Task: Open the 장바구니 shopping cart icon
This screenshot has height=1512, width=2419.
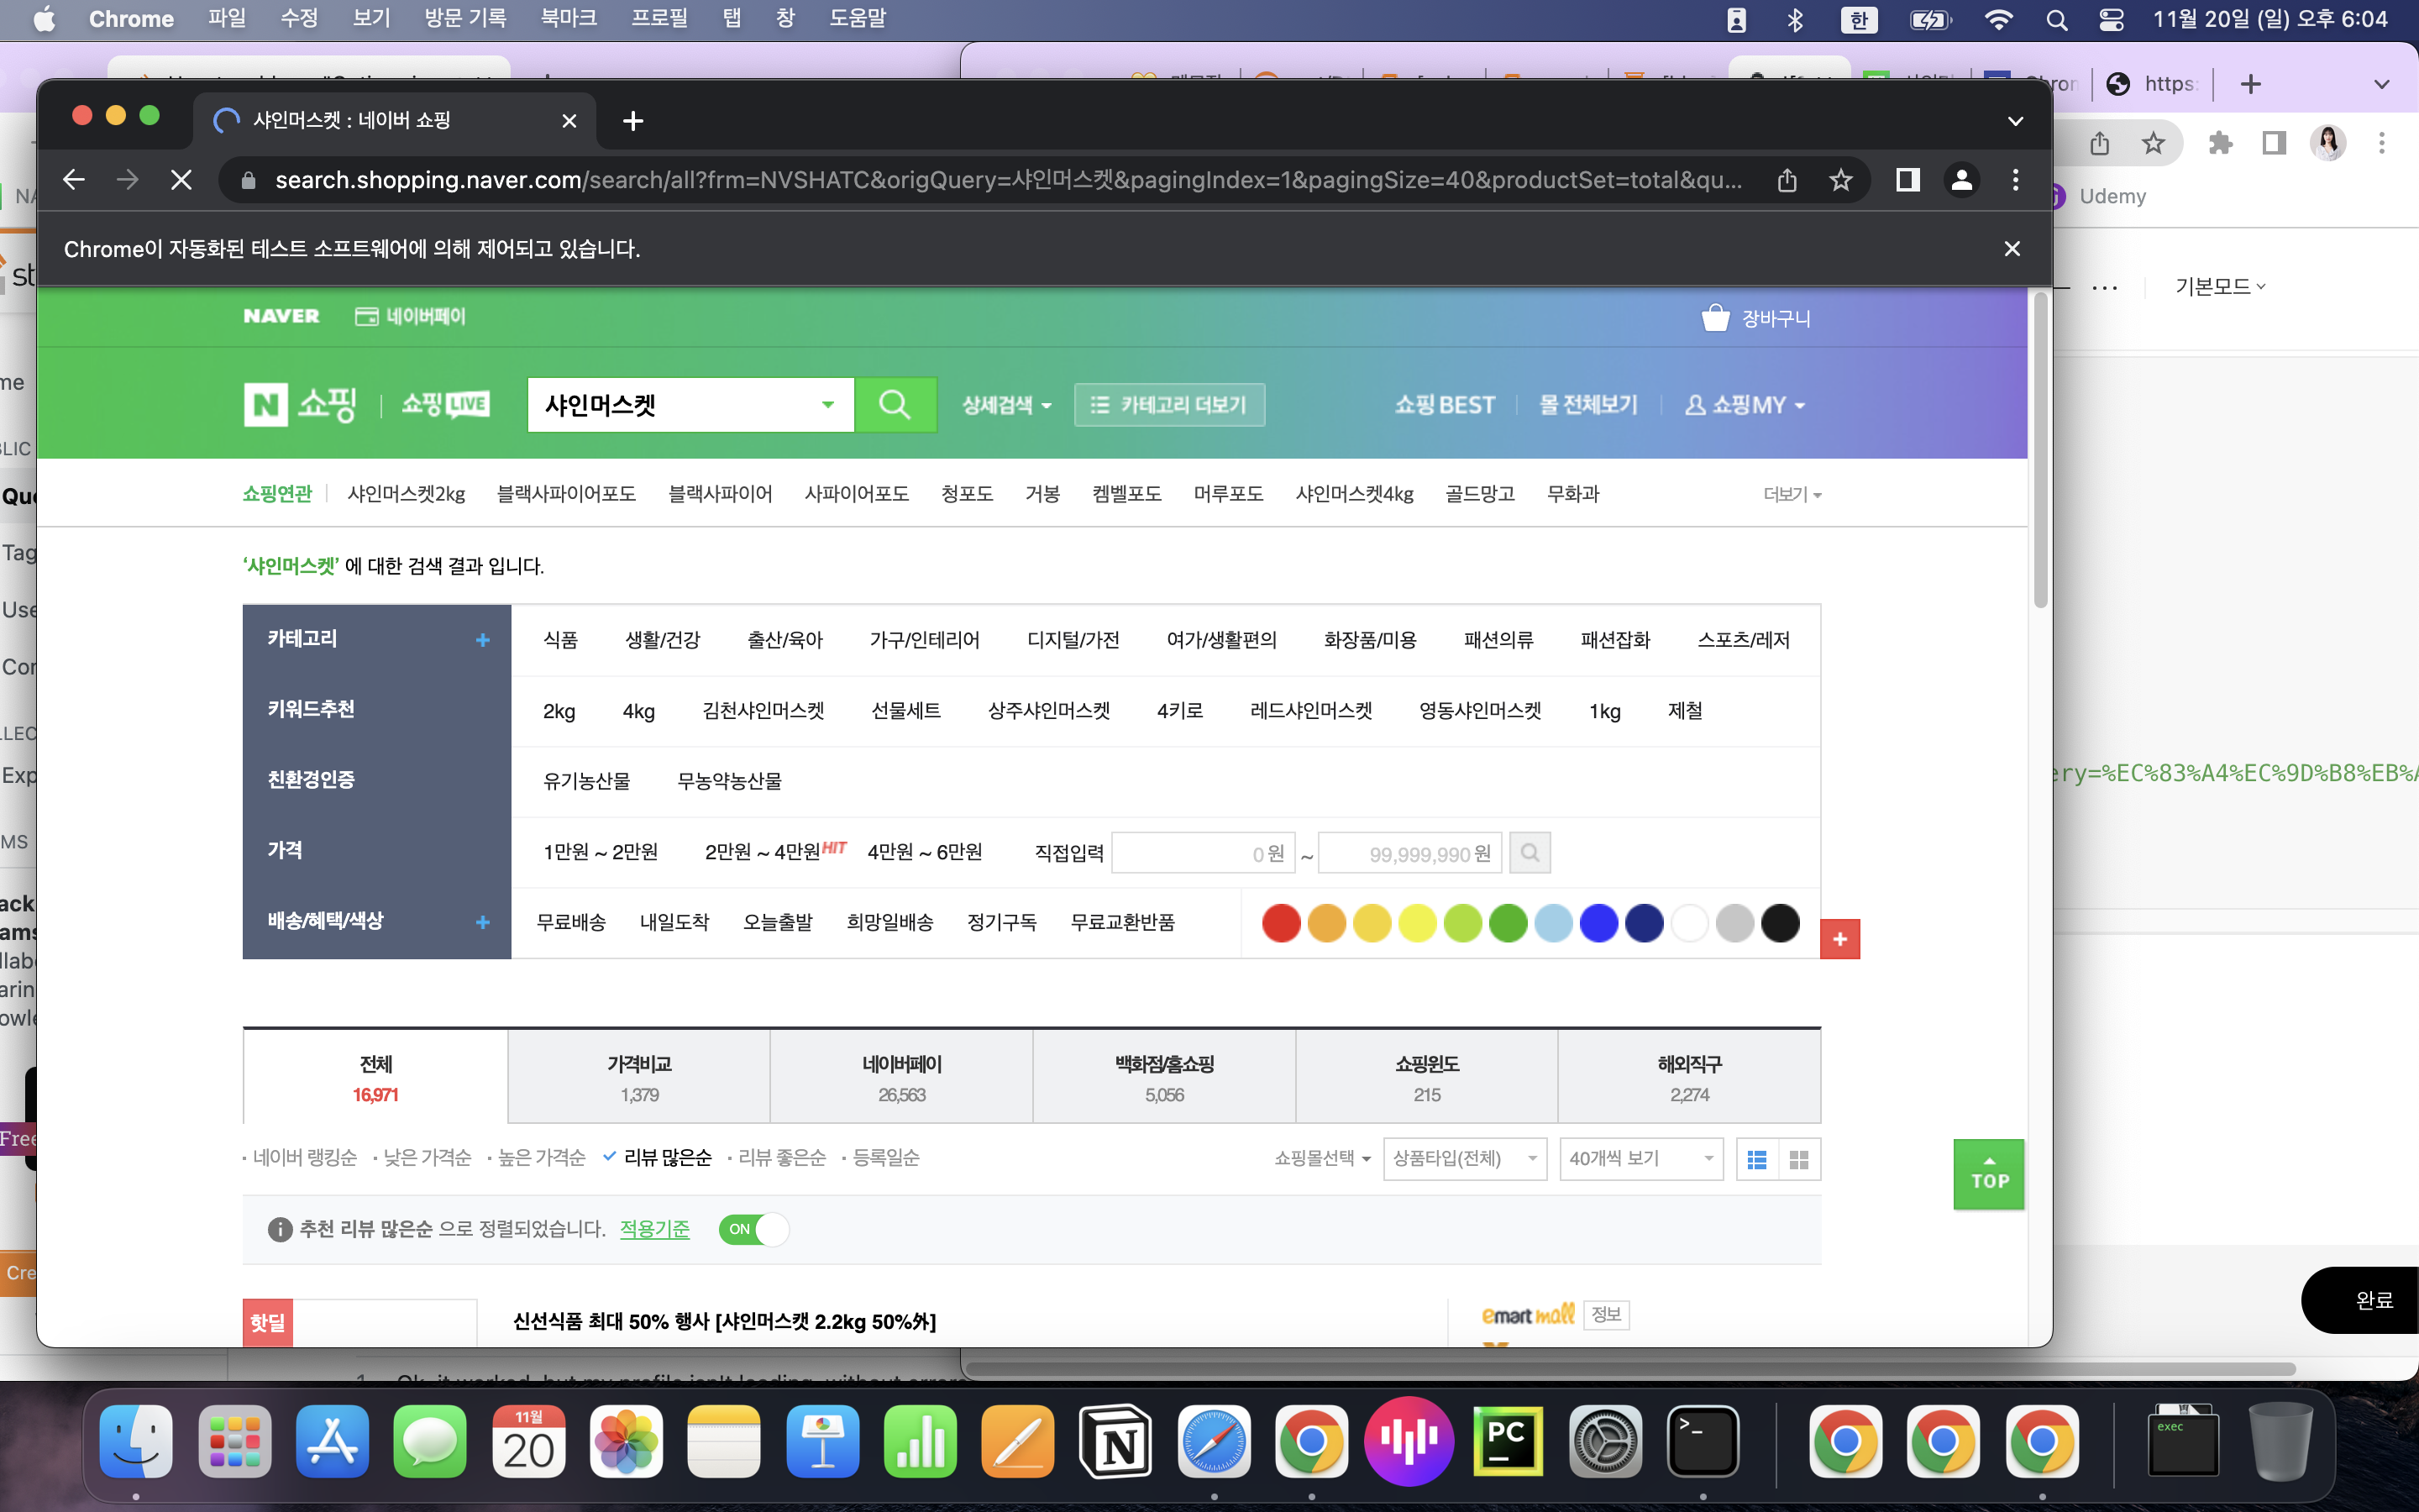Action: coord(1715,318)
